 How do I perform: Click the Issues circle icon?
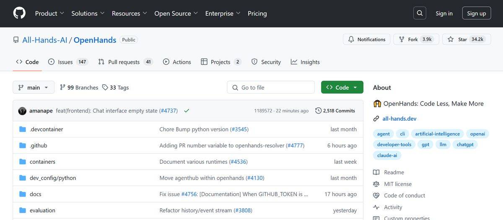click(52, 62)
